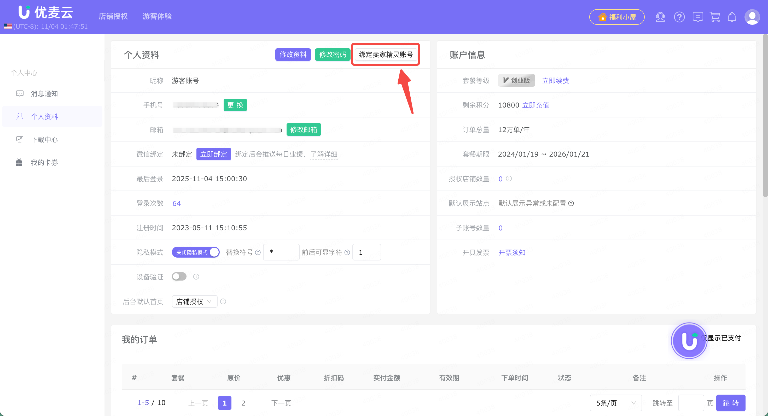
Task: Open the feedback message icon in header
Action: [x=698, y=17]
